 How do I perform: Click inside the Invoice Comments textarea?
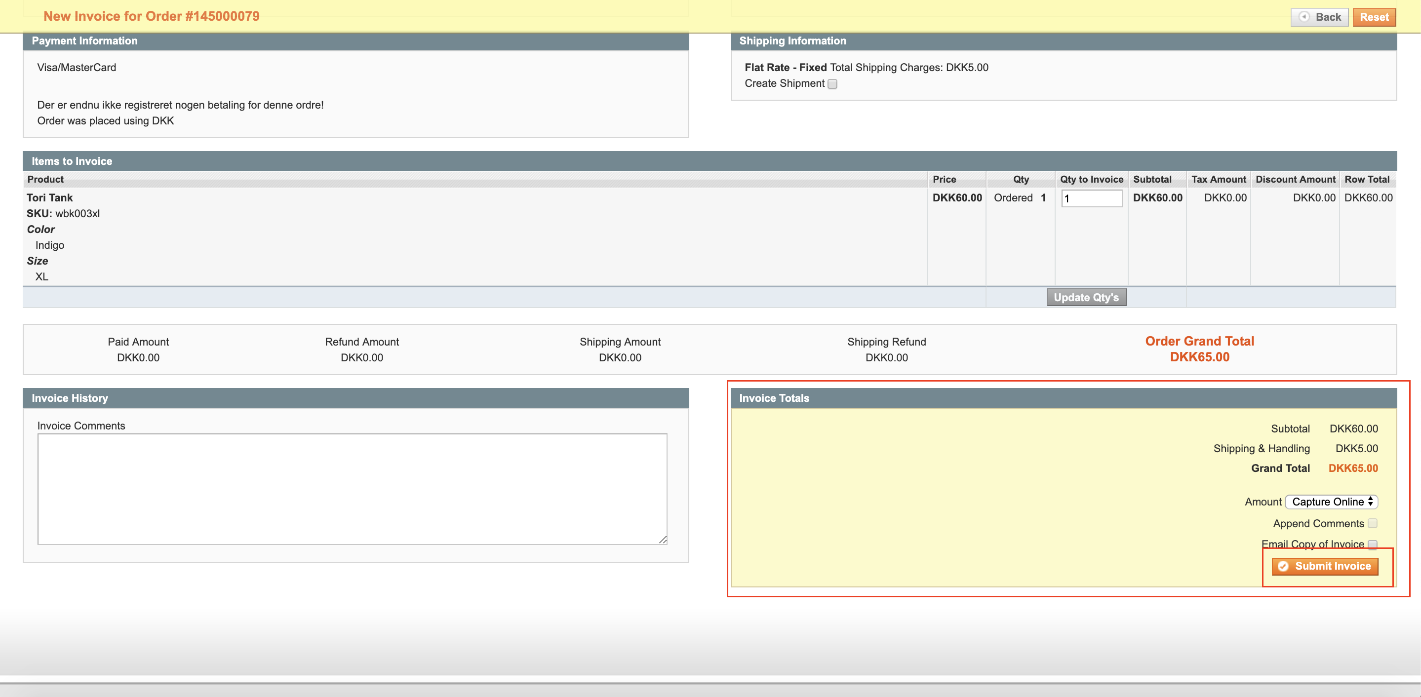click(x=352, y=489)
